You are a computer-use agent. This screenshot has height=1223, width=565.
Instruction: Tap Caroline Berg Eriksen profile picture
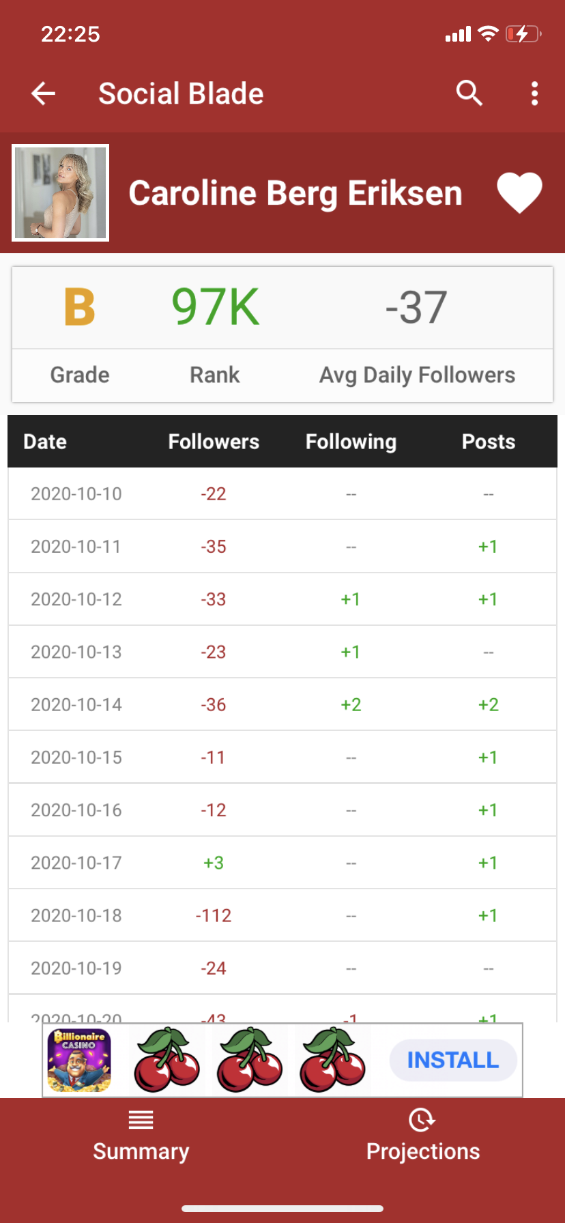61,192
